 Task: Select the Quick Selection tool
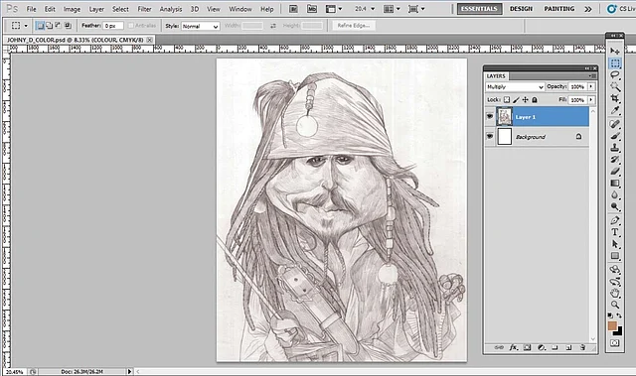pyautogui.click(x=615, y=86)
